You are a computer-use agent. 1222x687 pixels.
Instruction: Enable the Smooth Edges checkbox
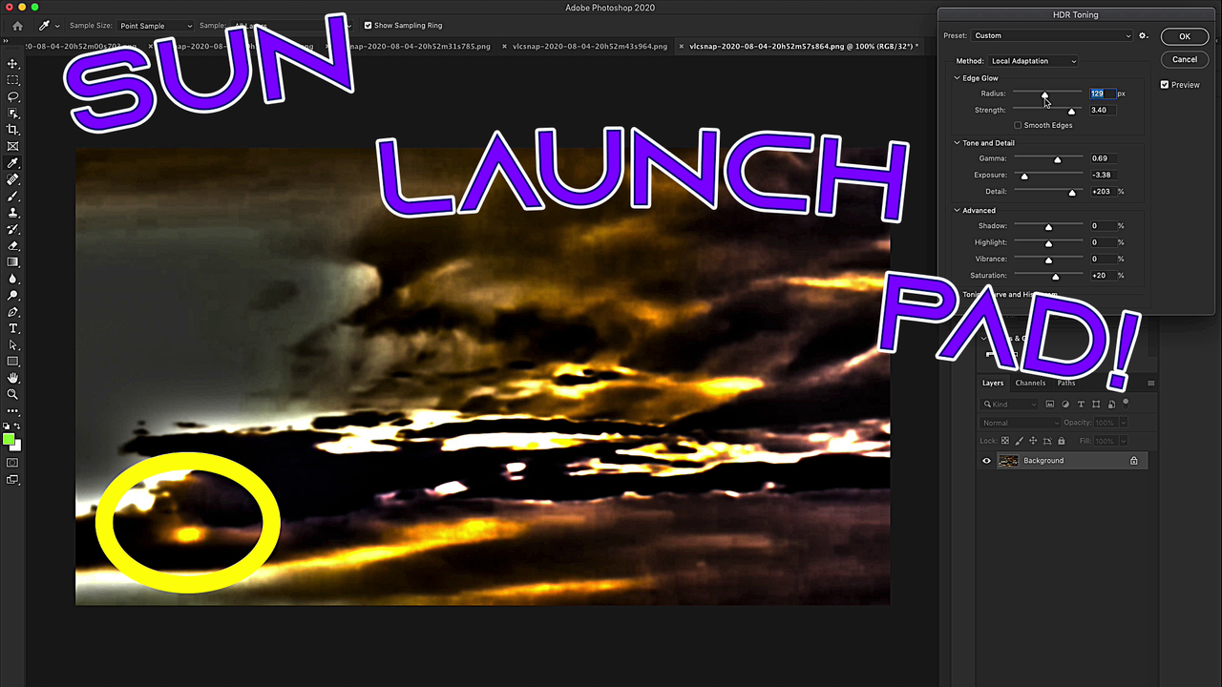tap(1018, 126)
